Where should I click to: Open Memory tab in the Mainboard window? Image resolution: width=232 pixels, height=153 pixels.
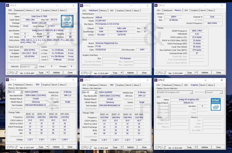coord(103,11)
